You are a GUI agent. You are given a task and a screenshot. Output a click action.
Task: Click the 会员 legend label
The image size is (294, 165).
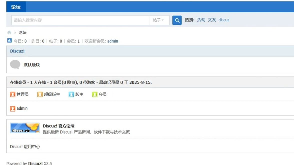pyautogui.click(x=102, y=94)
